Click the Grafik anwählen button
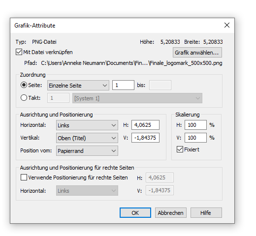The width and height of the screenshot is (256, 236). click(197, 53)
